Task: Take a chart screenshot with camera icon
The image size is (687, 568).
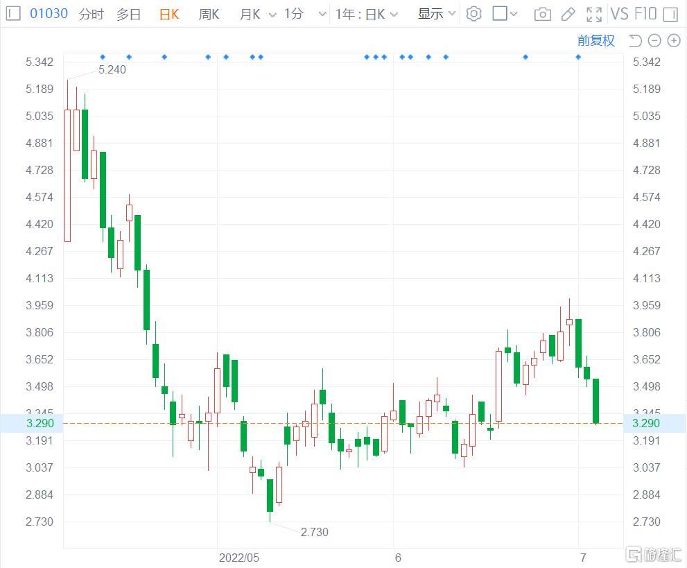Action: coord(543,14)
